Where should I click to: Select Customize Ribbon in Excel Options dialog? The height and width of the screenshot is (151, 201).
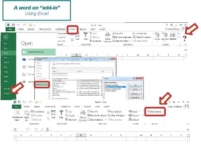click(x=41, y=79)
